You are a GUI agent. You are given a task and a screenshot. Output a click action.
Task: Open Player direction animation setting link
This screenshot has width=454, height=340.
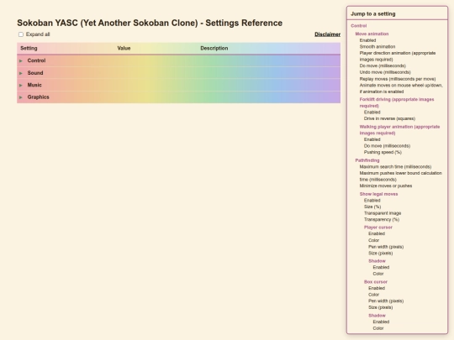(x=398, y=56)
